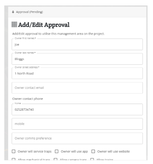The height and width of the screenshot is (164, 153).
Task: Select the Owner last names field
Action: coord(77,59)
